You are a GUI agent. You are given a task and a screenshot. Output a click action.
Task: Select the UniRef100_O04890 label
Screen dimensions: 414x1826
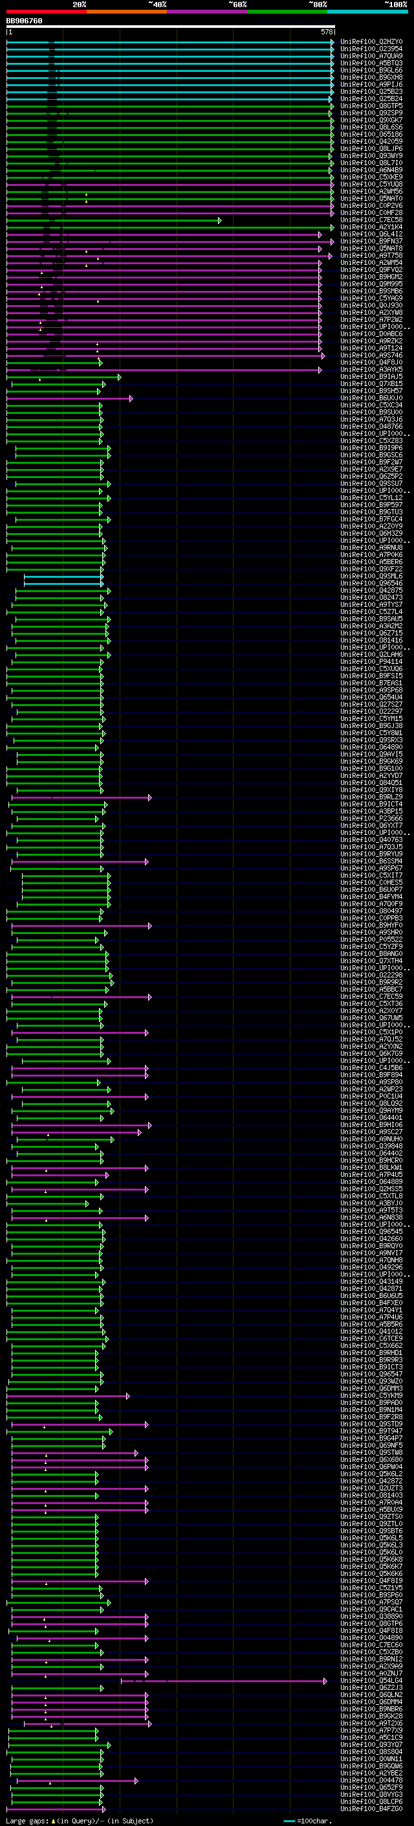(x=371, y=1637)
